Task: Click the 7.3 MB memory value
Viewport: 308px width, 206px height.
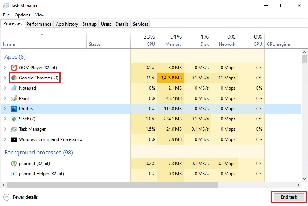Action: 175,164
